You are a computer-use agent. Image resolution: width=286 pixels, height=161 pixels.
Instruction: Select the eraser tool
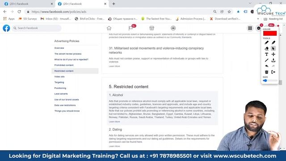pos(266,48)
